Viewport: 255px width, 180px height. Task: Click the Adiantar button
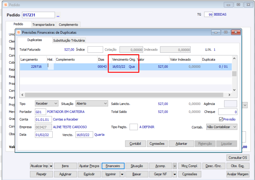click(x=181, y=144)
